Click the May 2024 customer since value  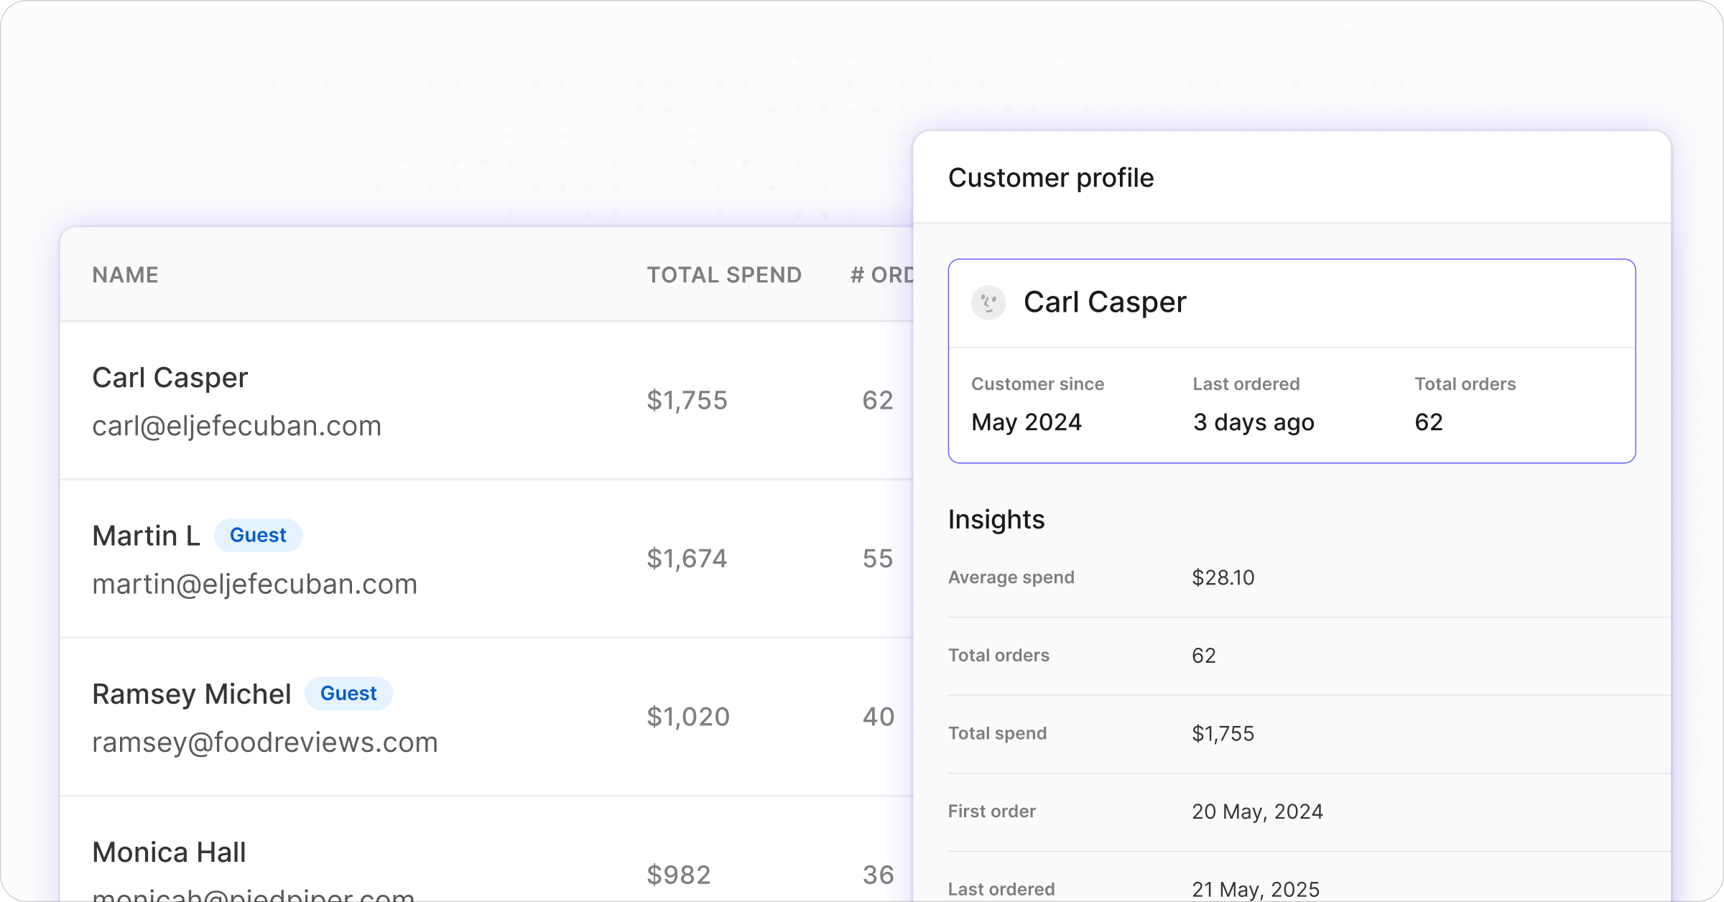tap(1026, 422)
